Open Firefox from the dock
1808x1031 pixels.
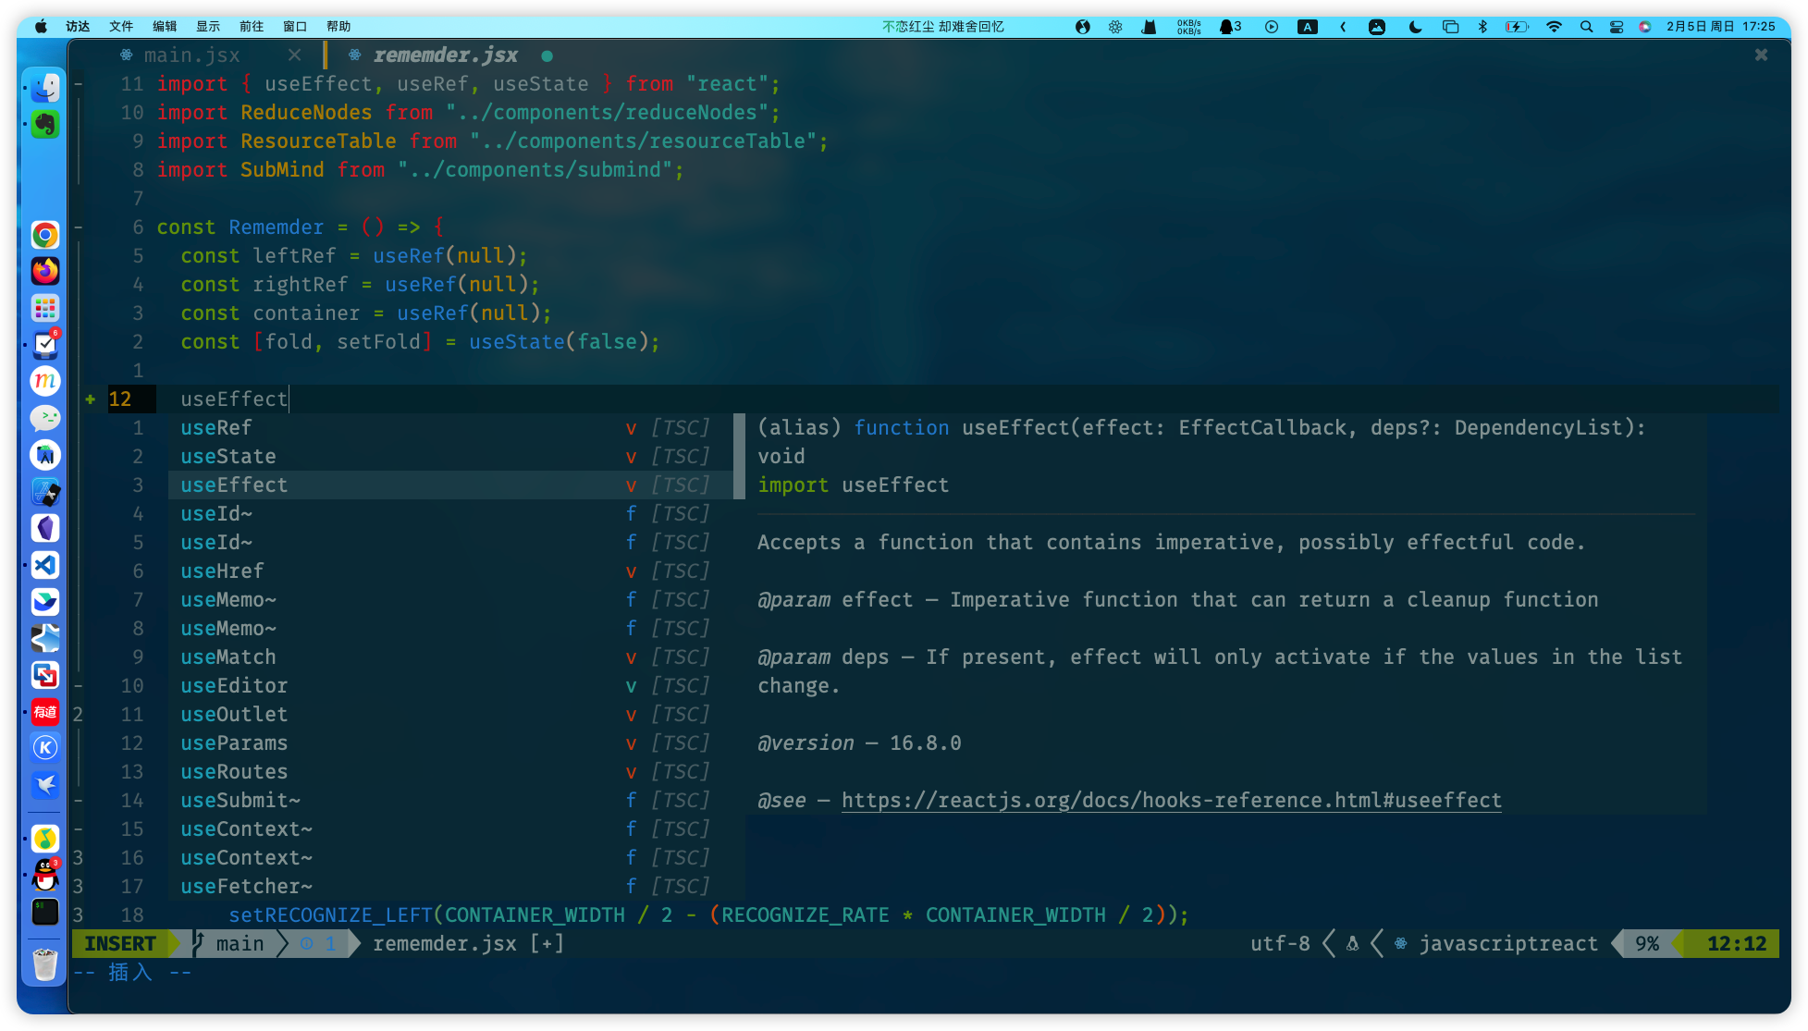coord(45,271)
